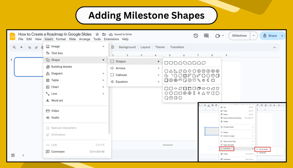This screenshot has width=293, height=168.
Task: Click the Slideshow button
Action: pyautogui.click(x=239, y=36)
